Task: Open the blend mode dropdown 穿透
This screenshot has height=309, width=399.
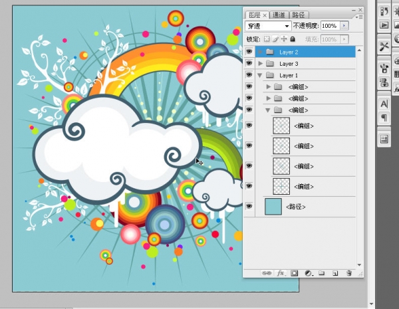Action: click(269, 25)
